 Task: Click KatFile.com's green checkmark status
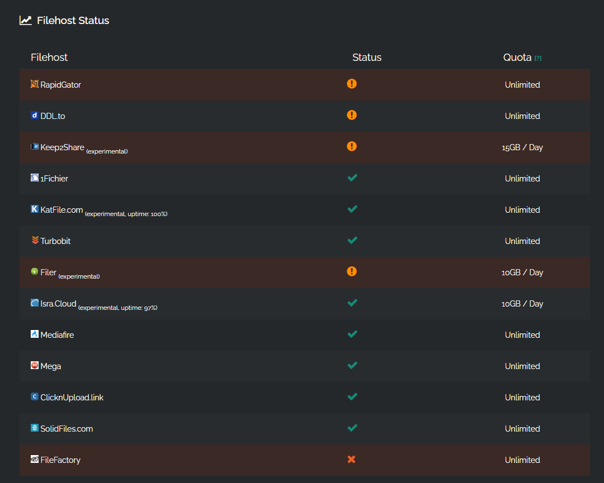click(x=352, y=209)
